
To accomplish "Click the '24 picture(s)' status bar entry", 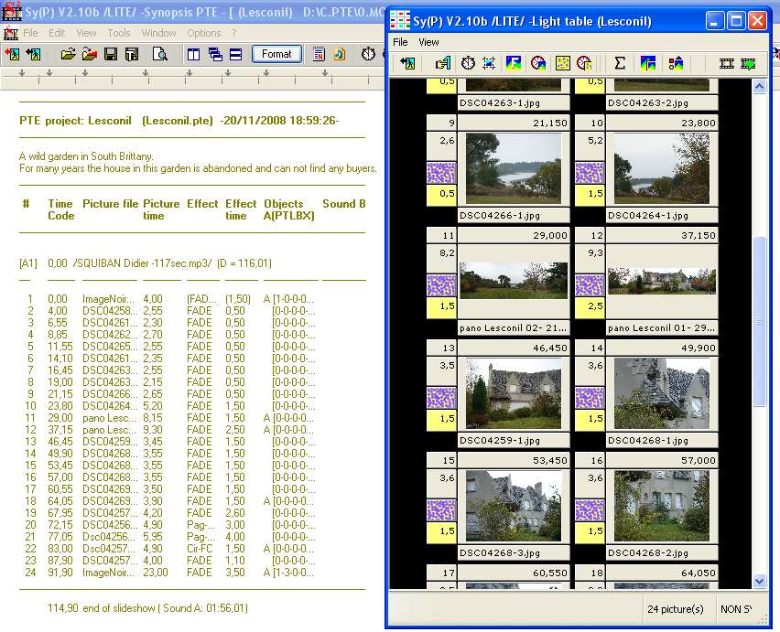I will point(675,609).
